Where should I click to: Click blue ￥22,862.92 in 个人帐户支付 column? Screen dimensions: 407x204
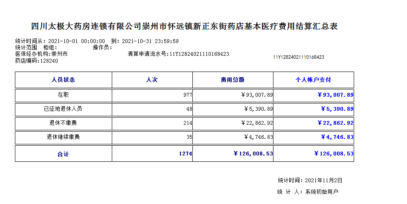click(x=335, y=123)
